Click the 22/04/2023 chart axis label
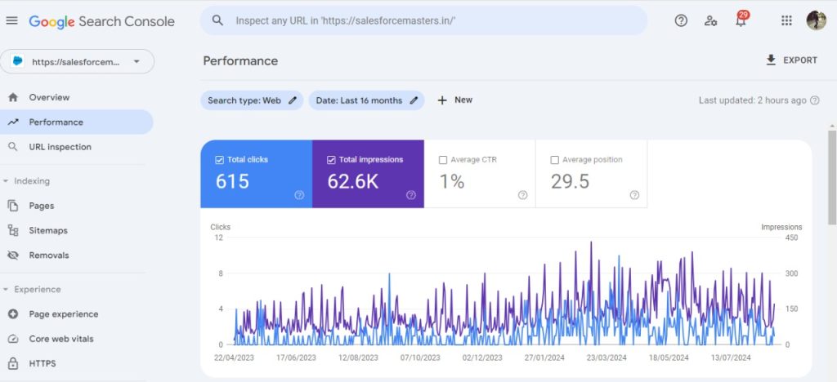837x382 pixels. (235, 358)
